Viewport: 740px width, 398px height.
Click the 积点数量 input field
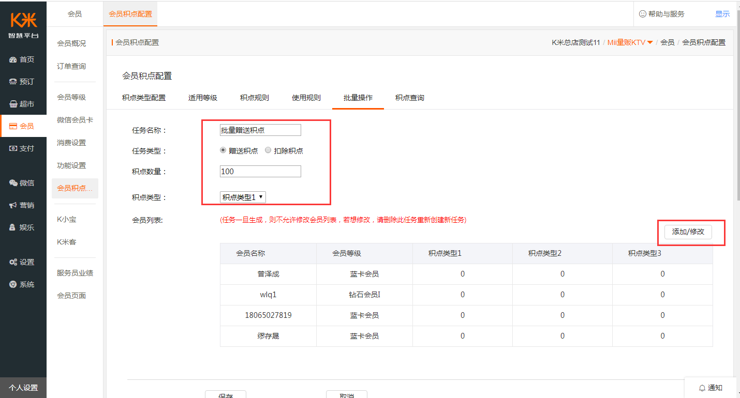tap(260, 172)
